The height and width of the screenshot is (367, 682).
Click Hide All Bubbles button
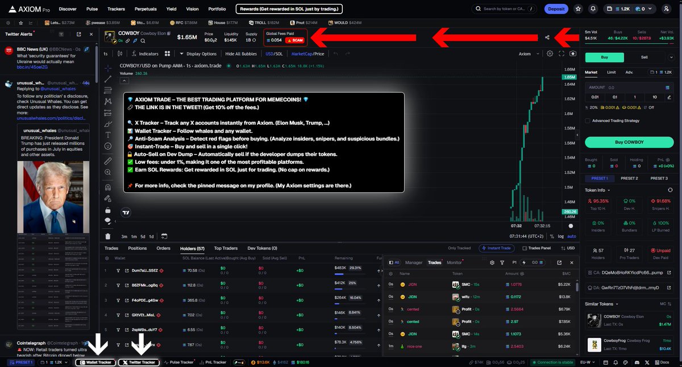click(x=241, y=53)
